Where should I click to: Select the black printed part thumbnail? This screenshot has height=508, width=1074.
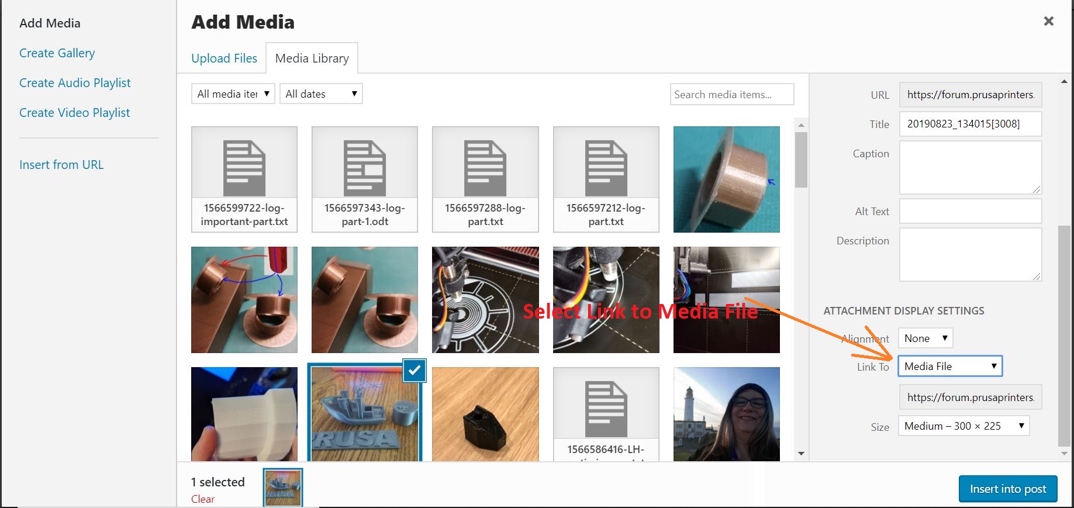point(485,414)
